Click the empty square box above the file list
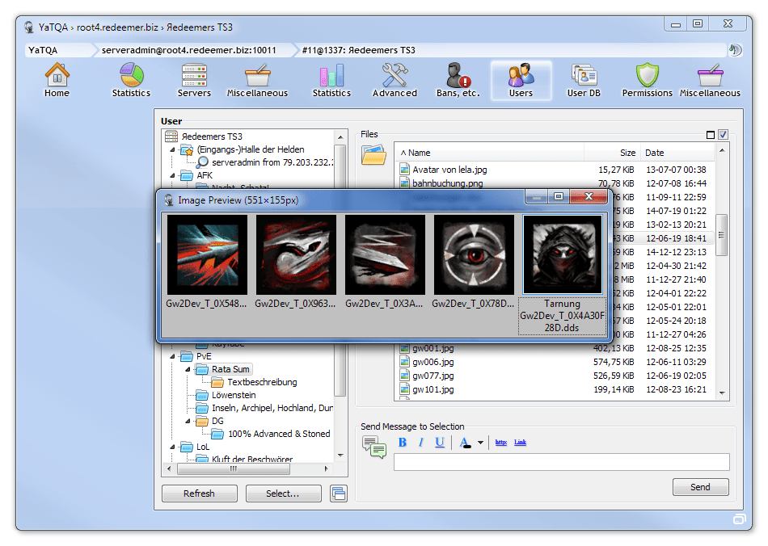The image size is (768, 546). (711, 135)
